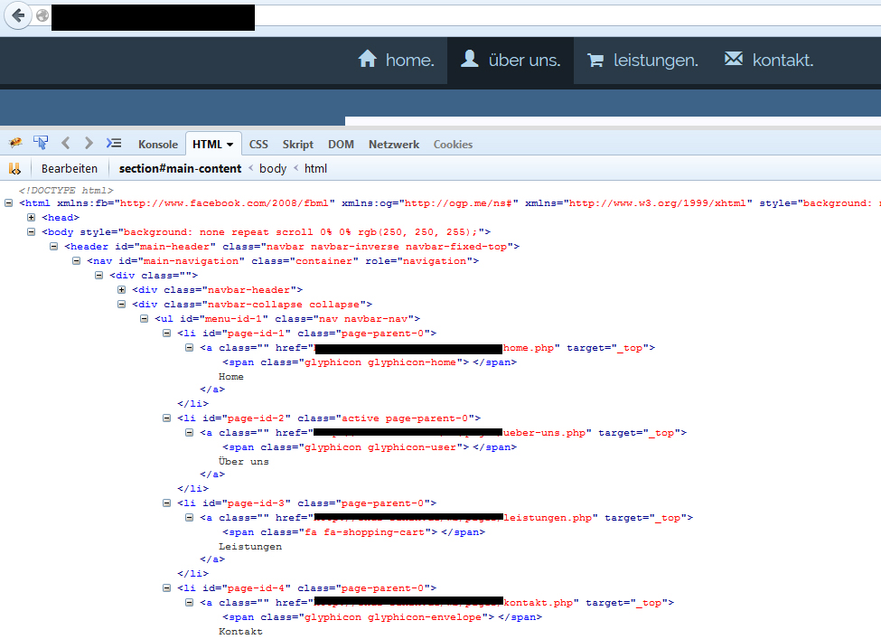Viewport: 881px width, 639px height.
Task: Click the envelope icon beside kontakt
Action: click(x=732, y=58)
